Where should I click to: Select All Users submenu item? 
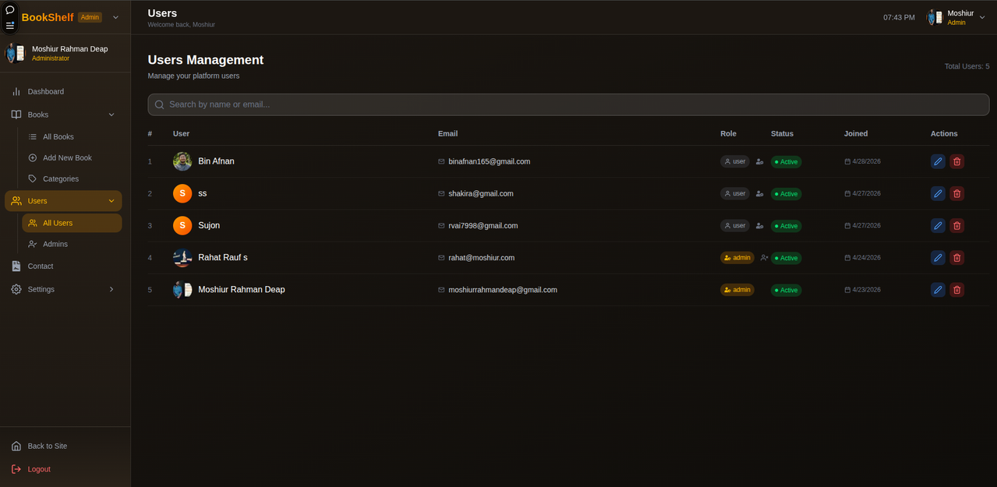pyautogui.click(x=72, y=223)
